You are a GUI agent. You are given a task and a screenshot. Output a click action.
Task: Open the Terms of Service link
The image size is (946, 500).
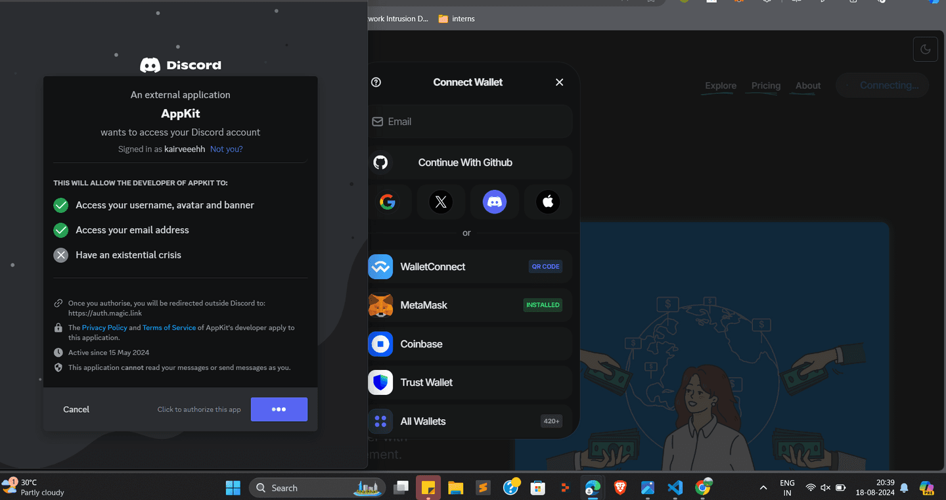(x=169, y=327)
